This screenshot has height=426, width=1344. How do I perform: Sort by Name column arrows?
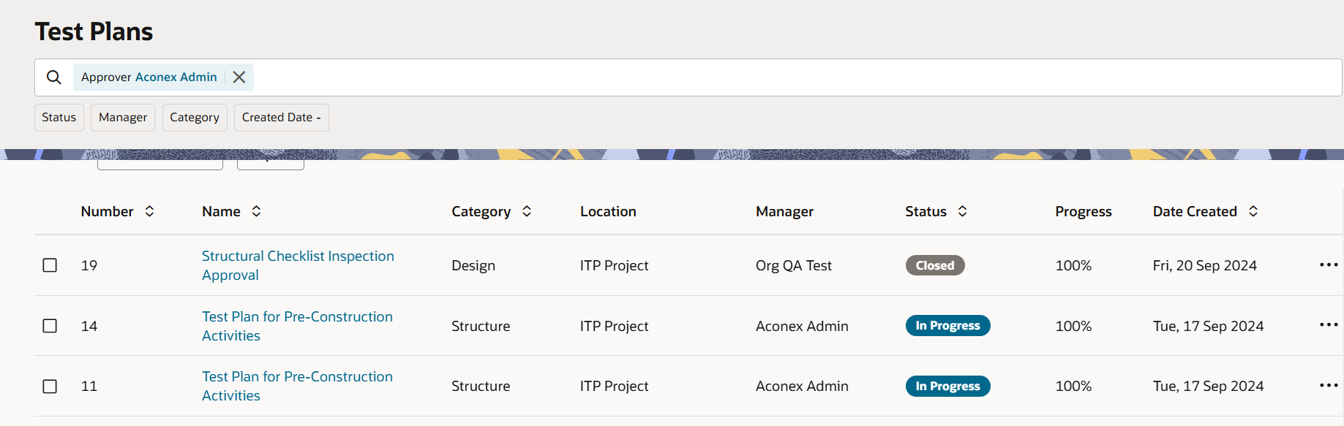(x=256, y=211)
